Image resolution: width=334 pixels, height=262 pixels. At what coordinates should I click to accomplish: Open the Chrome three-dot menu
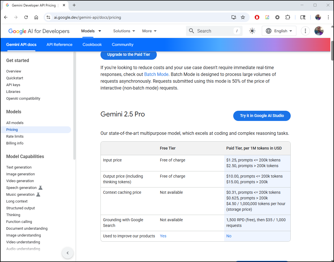pos(328,17)
